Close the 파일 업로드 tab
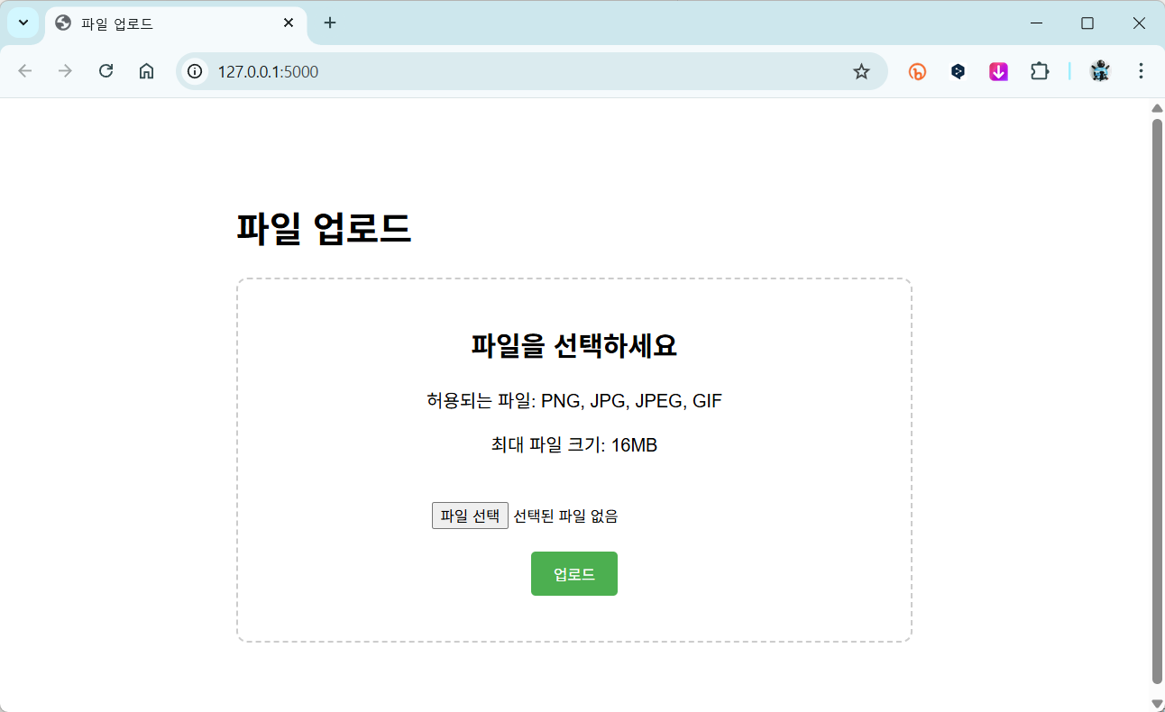The image size is (1165, 712). pyautogui.click(x=289, y=23)
